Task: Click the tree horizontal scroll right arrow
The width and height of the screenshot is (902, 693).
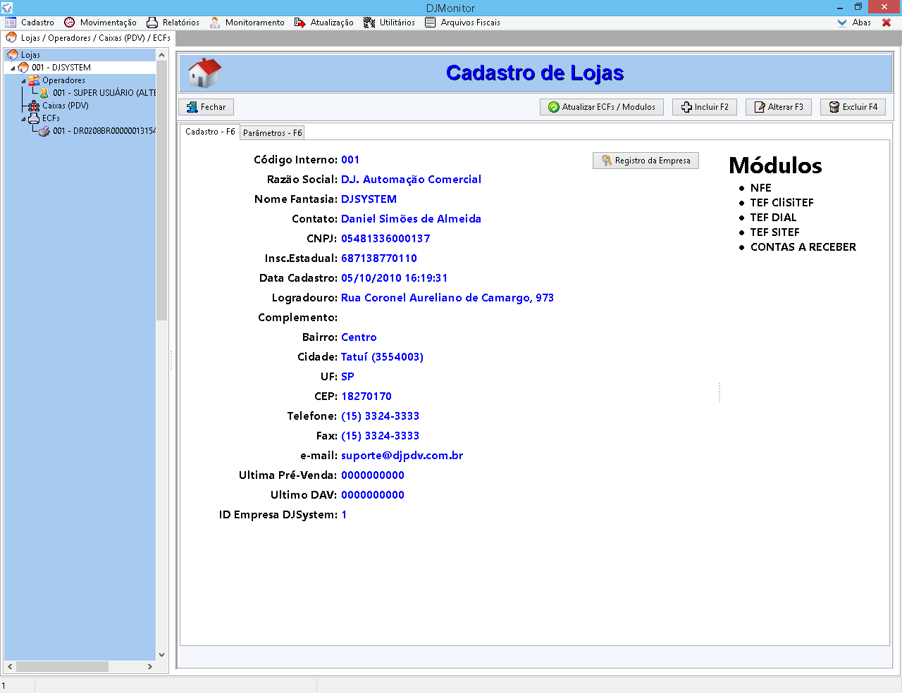Action: 149,666
